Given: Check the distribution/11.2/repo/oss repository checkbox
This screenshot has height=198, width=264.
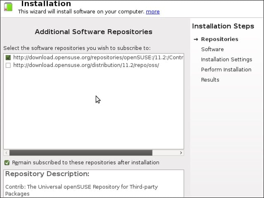Looking at the screenshot, I should 8,65.
